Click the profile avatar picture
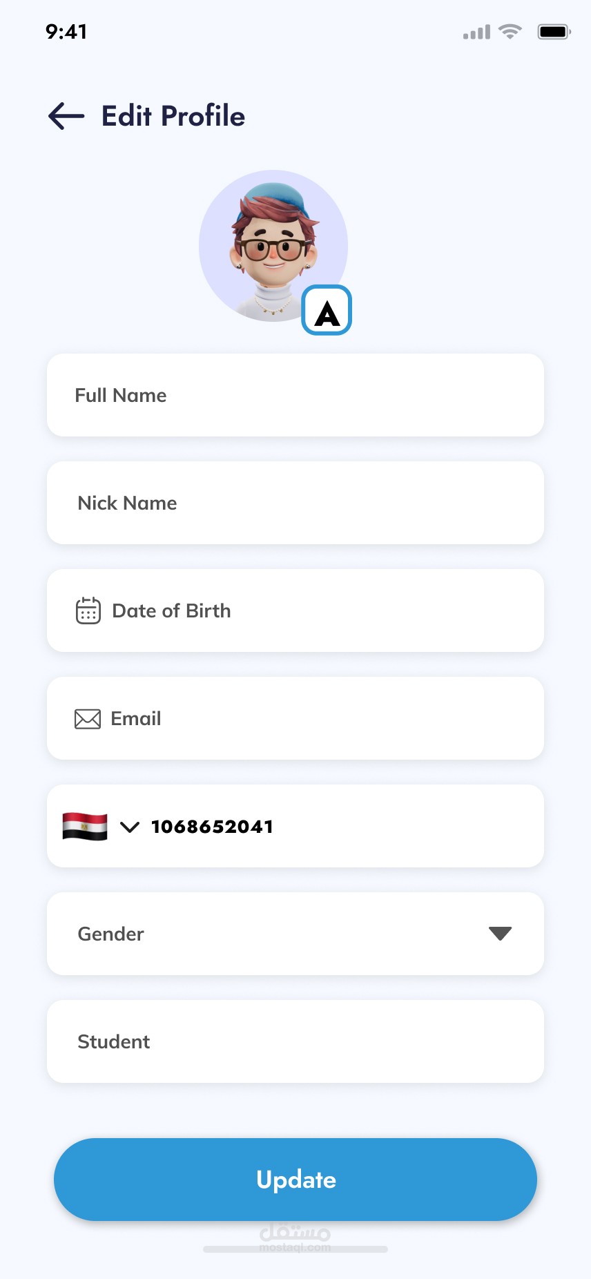 click(271, 244)
